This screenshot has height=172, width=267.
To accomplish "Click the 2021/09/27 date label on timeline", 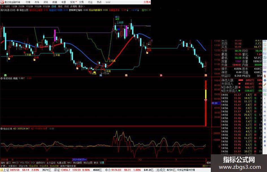I will tap(79, 160).
